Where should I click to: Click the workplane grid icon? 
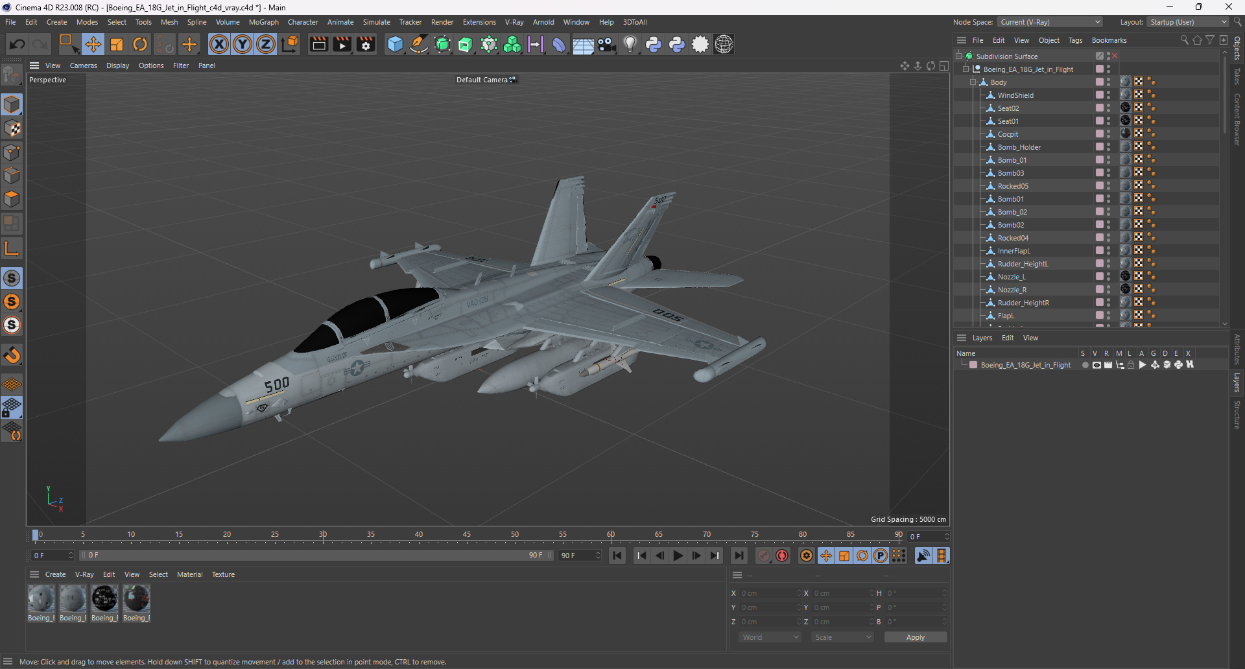[12, 384]
